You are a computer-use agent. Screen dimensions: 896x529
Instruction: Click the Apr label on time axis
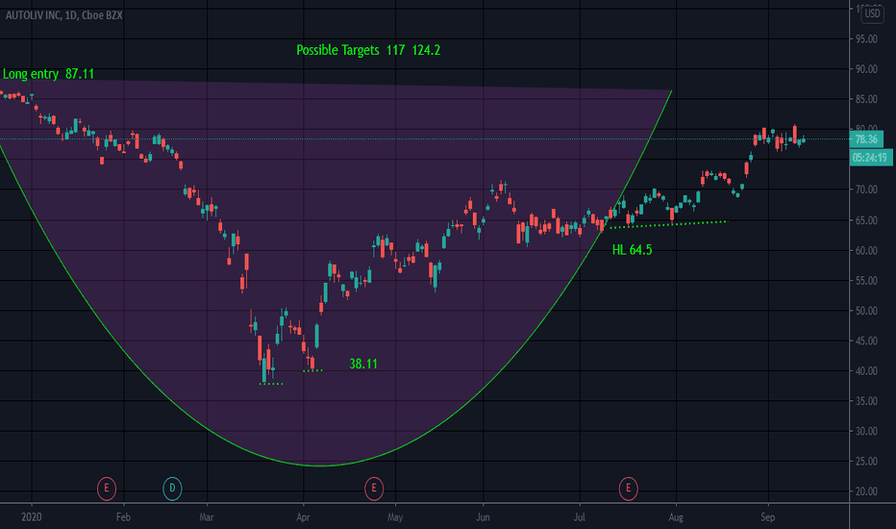[303, 517]
